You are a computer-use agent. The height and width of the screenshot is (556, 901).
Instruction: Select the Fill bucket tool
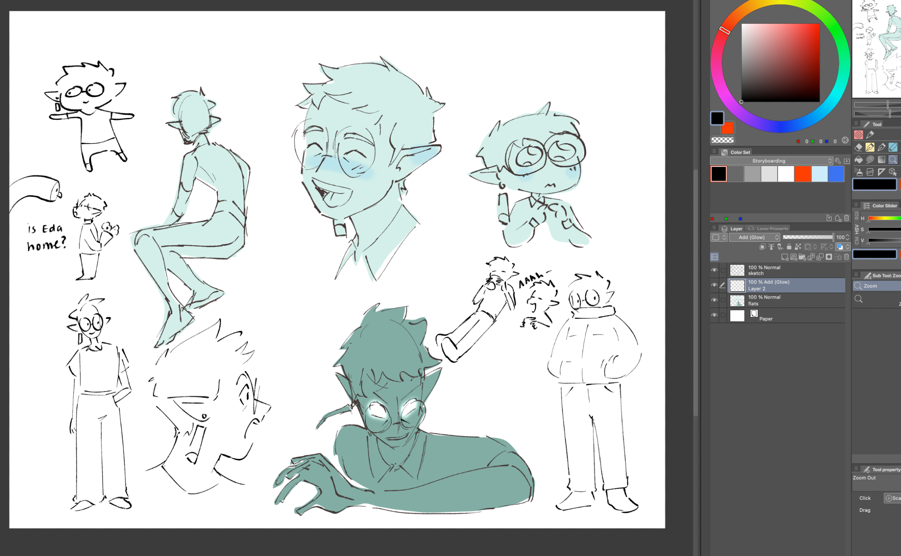[x=859, y=159]
